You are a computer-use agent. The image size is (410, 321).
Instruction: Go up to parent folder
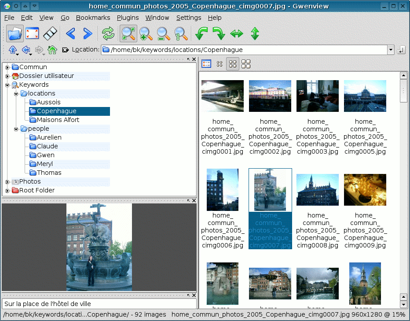pyautogui.click(x=13, y=49)
